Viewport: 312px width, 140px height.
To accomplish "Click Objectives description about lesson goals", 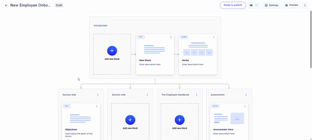I will click(79, 135).
